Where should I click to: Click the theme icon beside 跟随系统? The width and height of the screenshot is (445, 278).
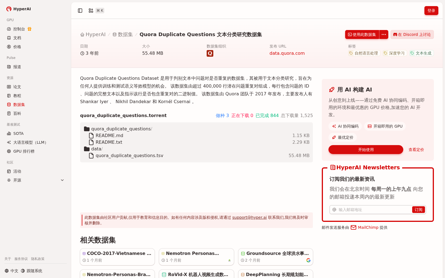[x=23, y=271]
